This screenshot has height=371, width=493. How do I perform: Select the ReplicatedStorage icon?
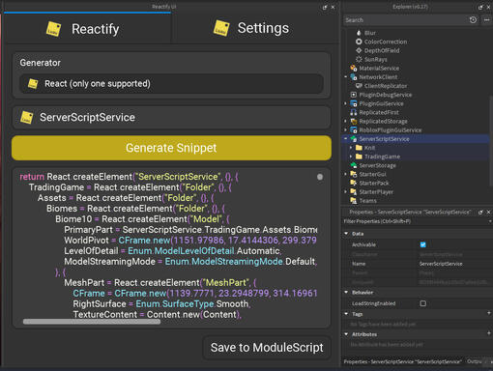click(x=354, y=121)
